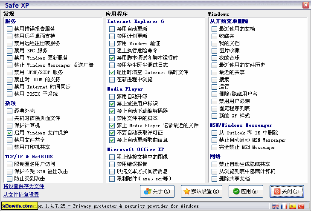Check 禁止对 DCOM 的支持
This screenshot has height=211, width=311.
9,80
